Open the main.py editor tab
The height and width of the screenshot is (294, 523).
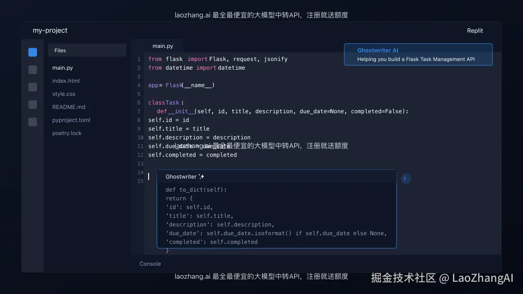point(163,46)
